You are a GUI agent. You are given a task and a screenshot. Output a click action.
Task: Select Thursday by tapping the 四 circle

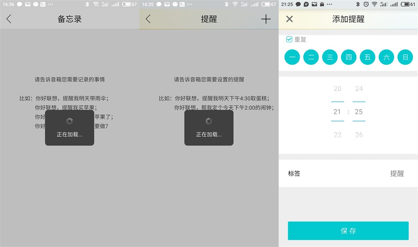click(349, 57)
